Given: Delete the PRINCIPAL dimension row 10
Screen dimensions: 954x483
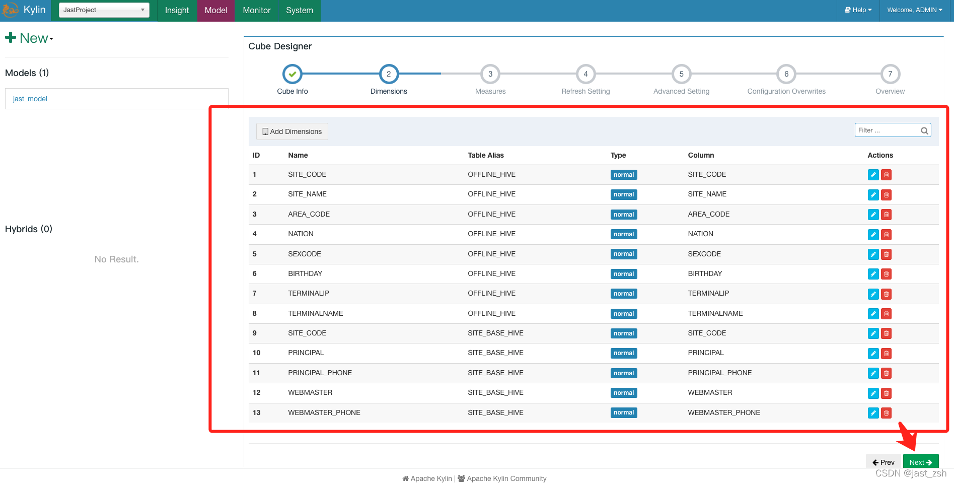Looking at the screenshot, I should (x=886, y=354).
